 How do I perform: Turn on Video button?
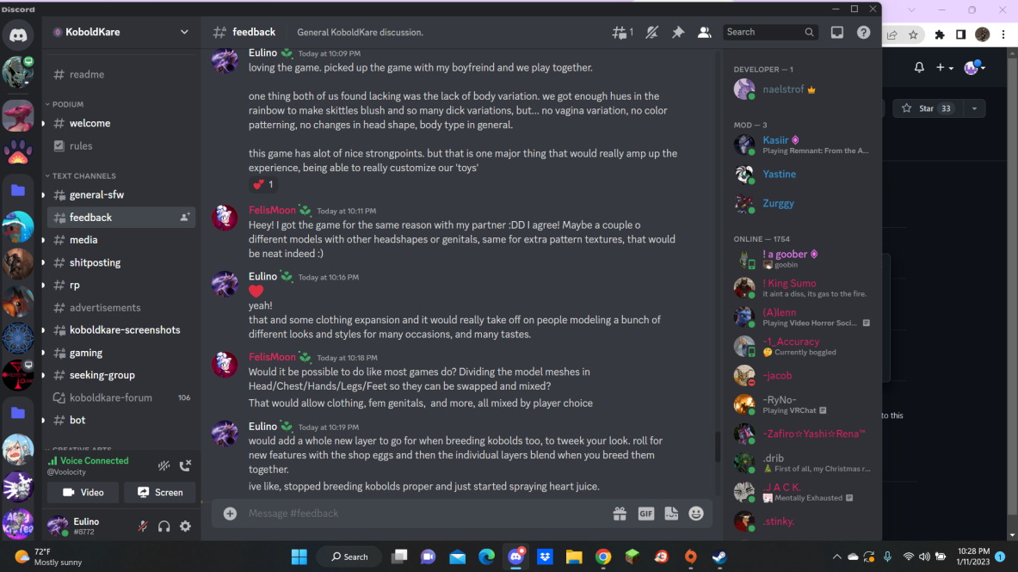point(83,492)
